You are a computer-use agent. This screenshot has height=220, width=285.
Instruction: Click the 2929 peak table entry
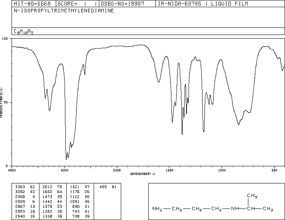pyautogui.click(x=25, y=201)
